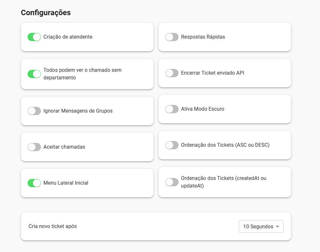This screenshot has height=252, width=320.
Task: Click the Encerrar Ticket enviado API label
Action: pyautogui.click(x=212, y=73)
